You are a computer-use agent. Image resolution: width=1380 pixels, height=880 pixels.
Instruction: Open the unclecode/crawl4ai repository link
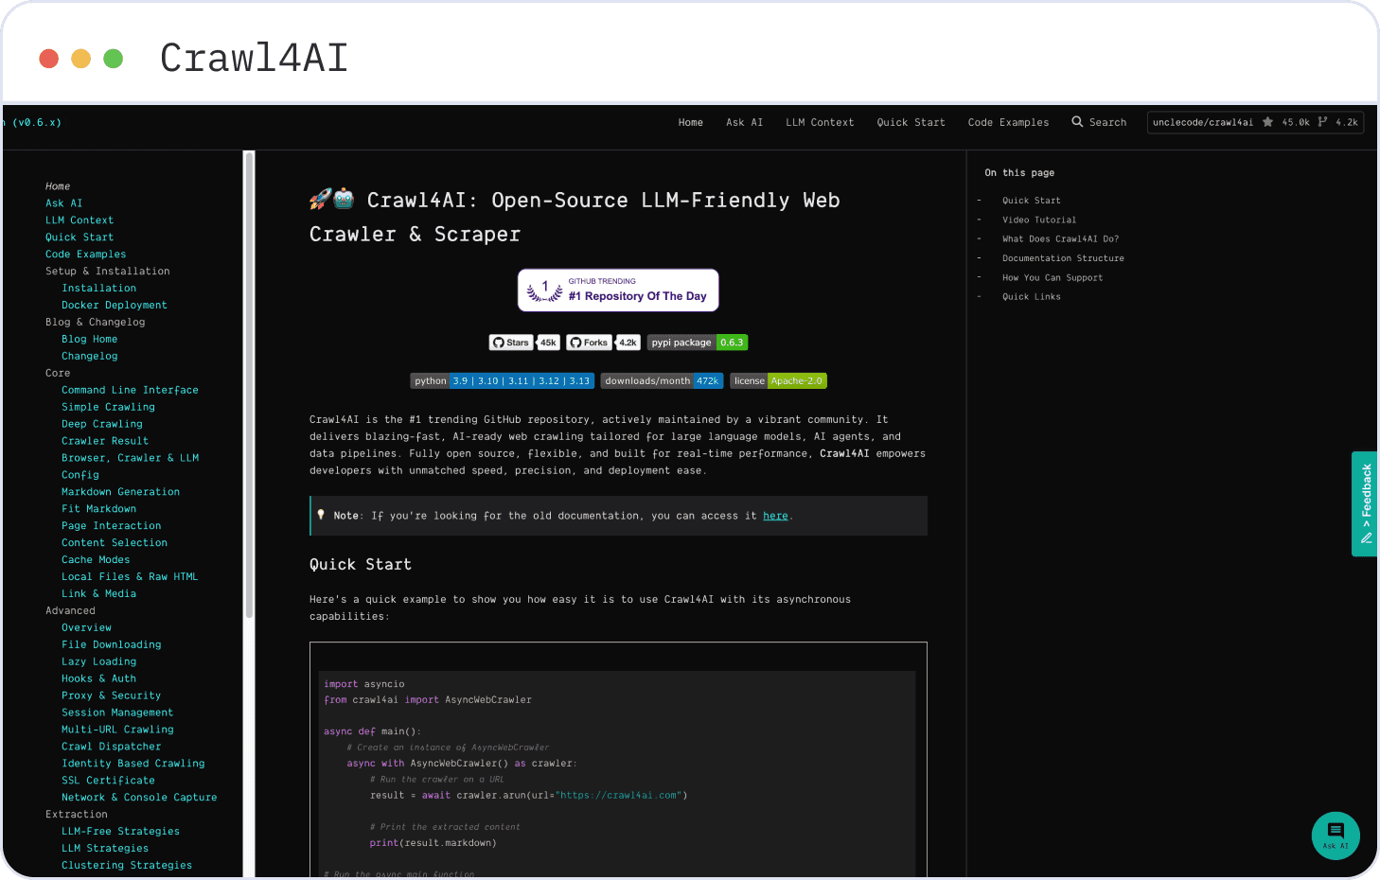[x=1202, y=123]
